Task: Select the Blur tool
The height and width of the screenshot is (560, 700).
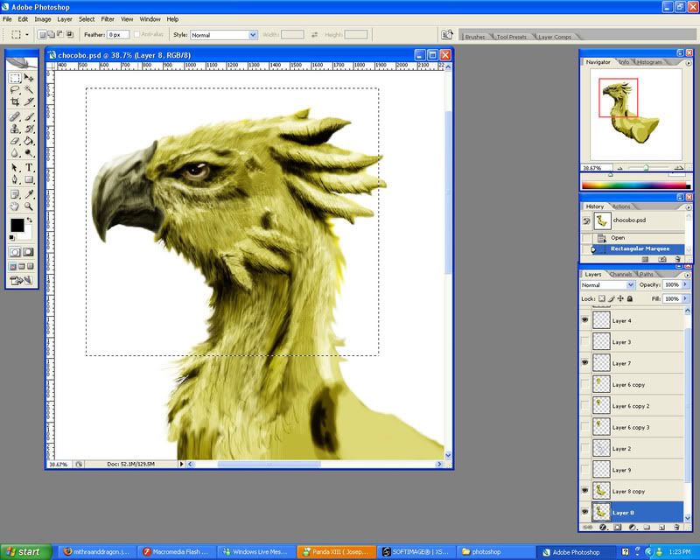Action: (x=15, y=153)
